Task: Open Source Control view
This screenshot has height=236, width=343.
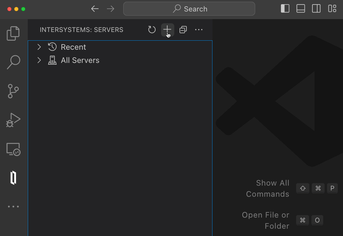Action: [x=13, y=91]
